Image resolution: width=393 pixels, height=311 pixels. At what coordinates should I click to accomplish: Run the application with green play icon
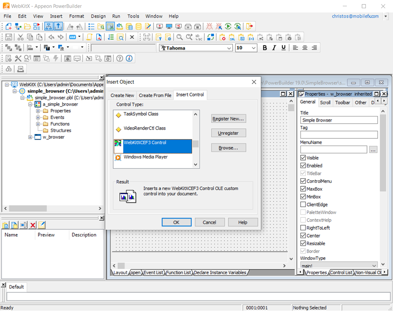pyautogui.click(x=228, y=26)
